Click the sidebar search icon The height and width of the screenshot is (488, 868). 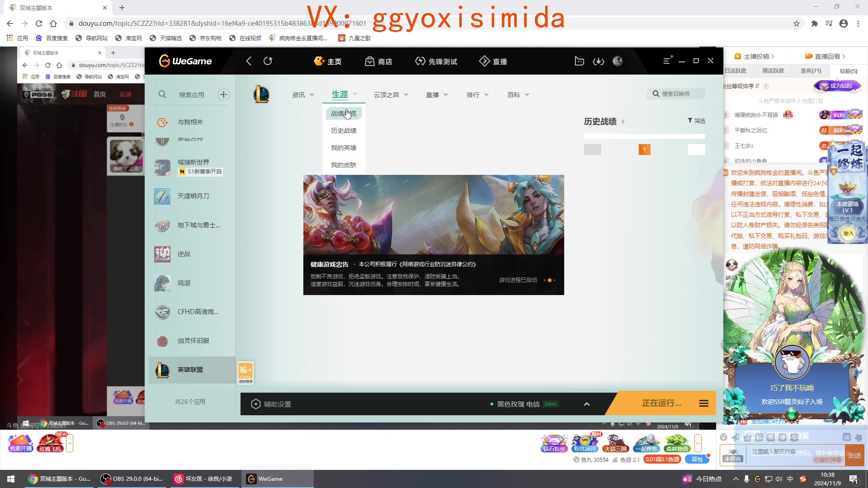pyautogui.click(x=162, y=94)
